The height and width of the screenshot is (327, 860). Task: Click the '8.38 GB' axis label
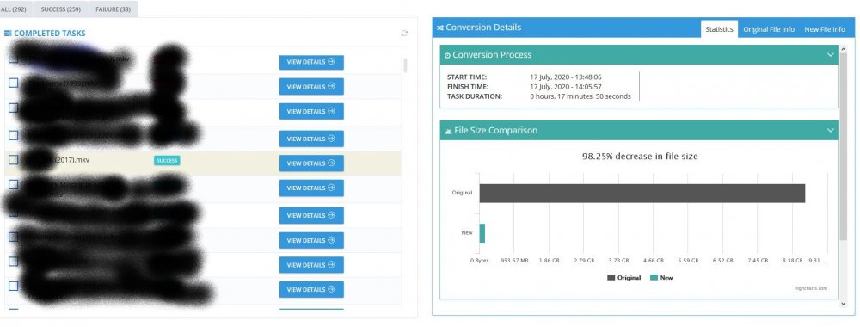click(x=793, y=261)
